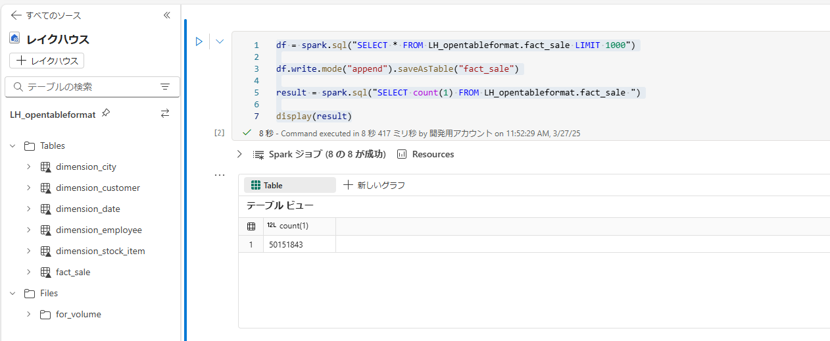830x341 pixels.
Task: Open the cell output more options ellipsis
Action: [220, 175]
